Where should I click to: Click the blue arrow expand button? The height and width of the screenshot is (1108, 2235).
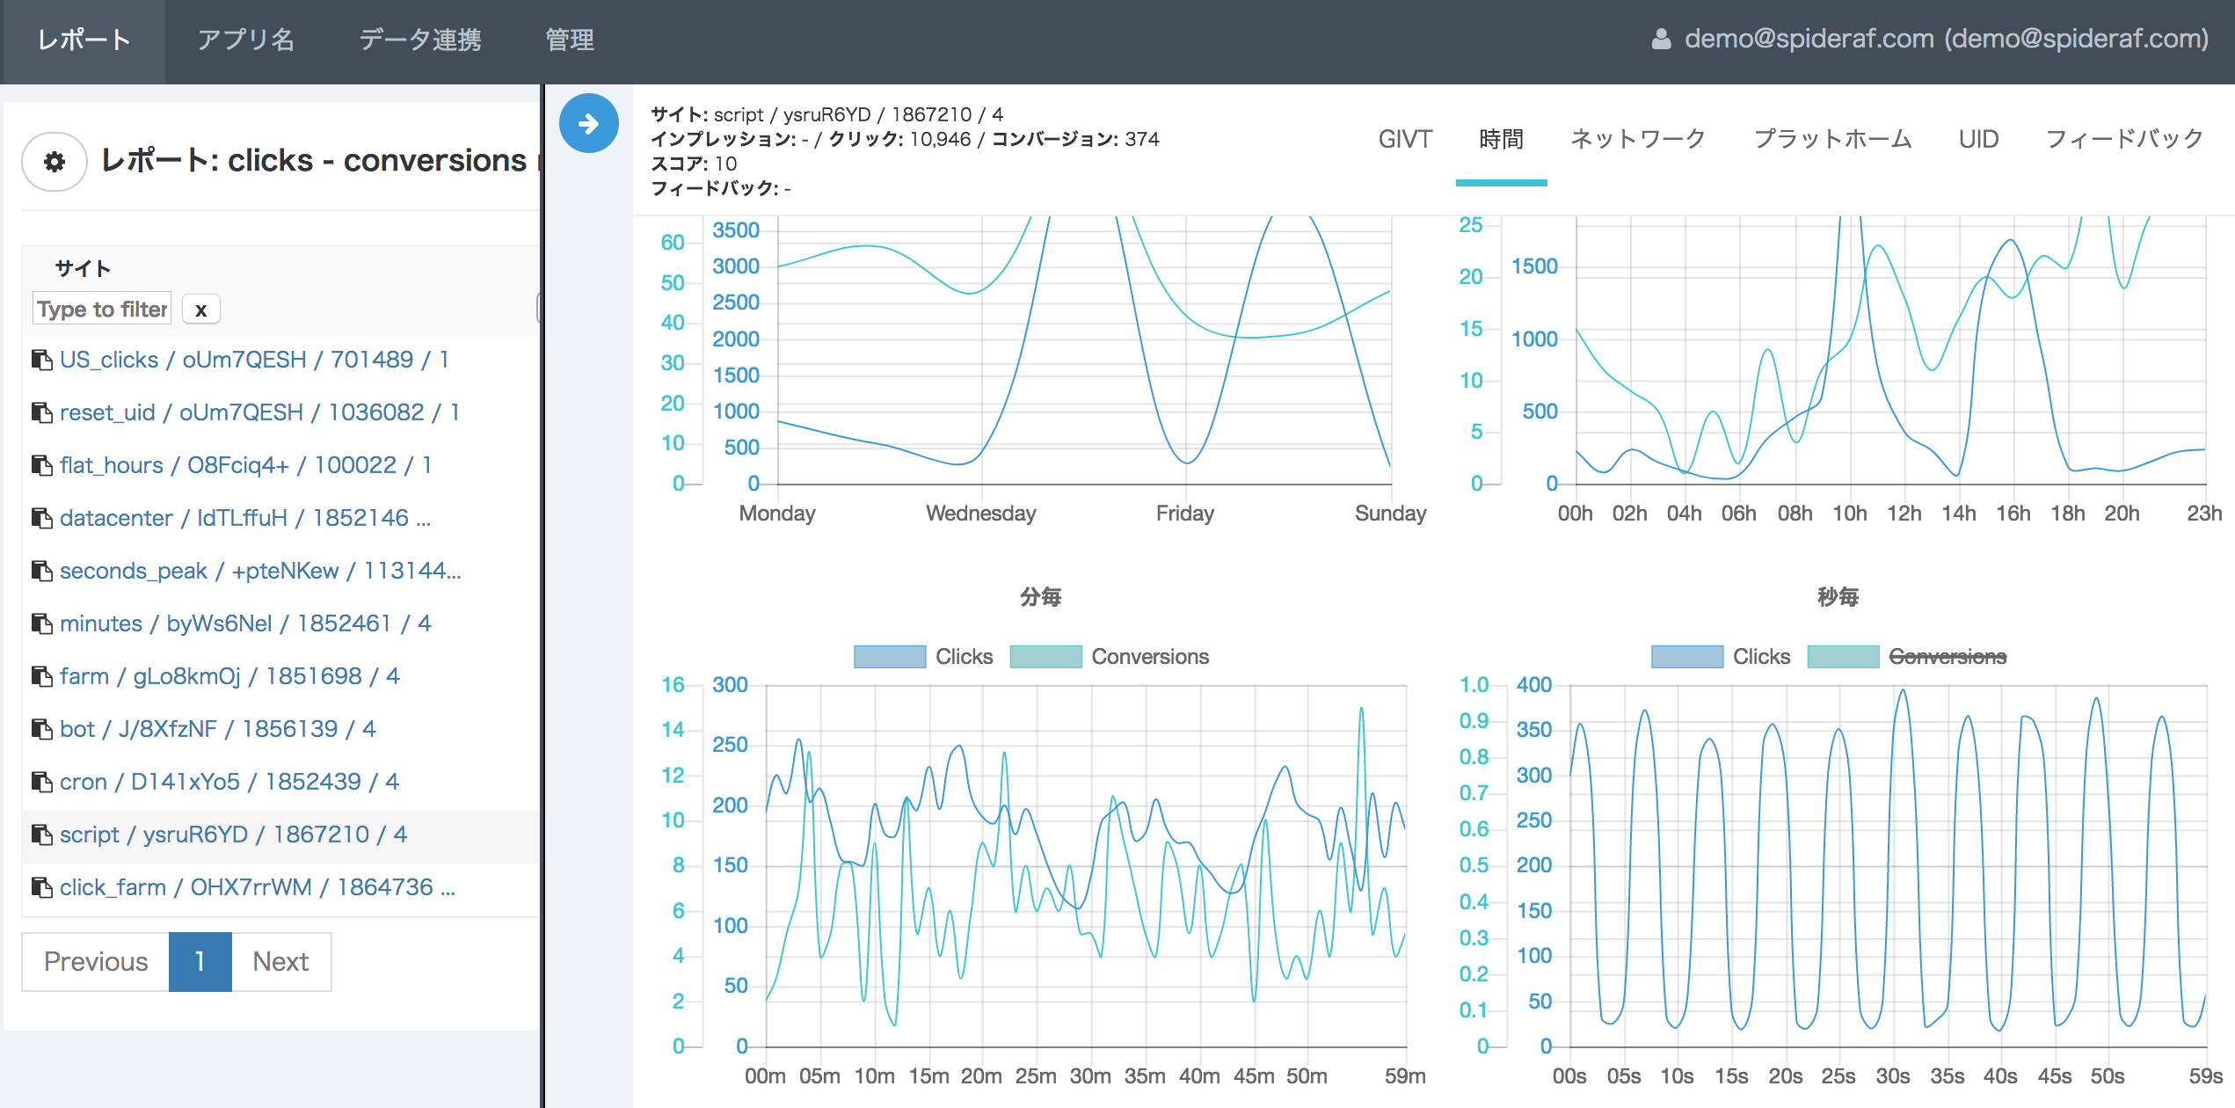click(588, 124)
